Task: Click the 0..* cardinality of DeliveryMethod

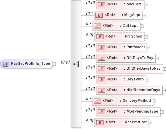Action: tap(89, 99)
